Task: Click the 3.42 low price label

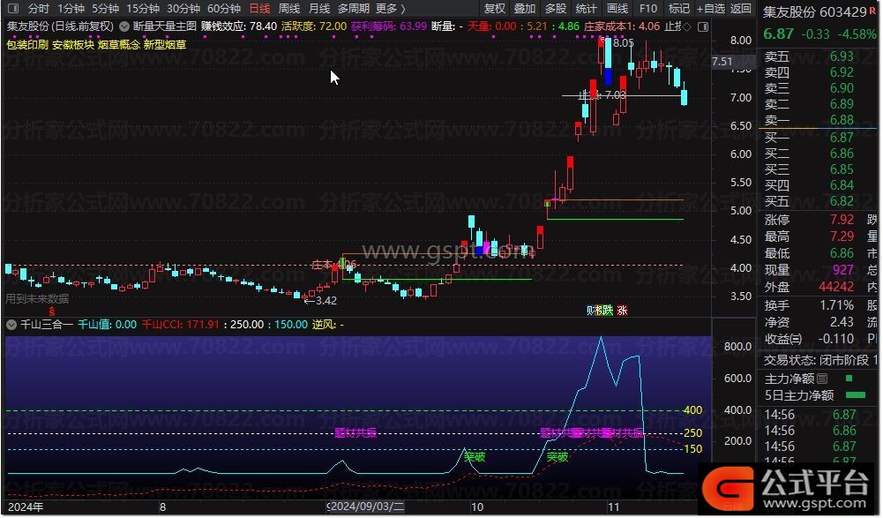Action: point(326,300)
